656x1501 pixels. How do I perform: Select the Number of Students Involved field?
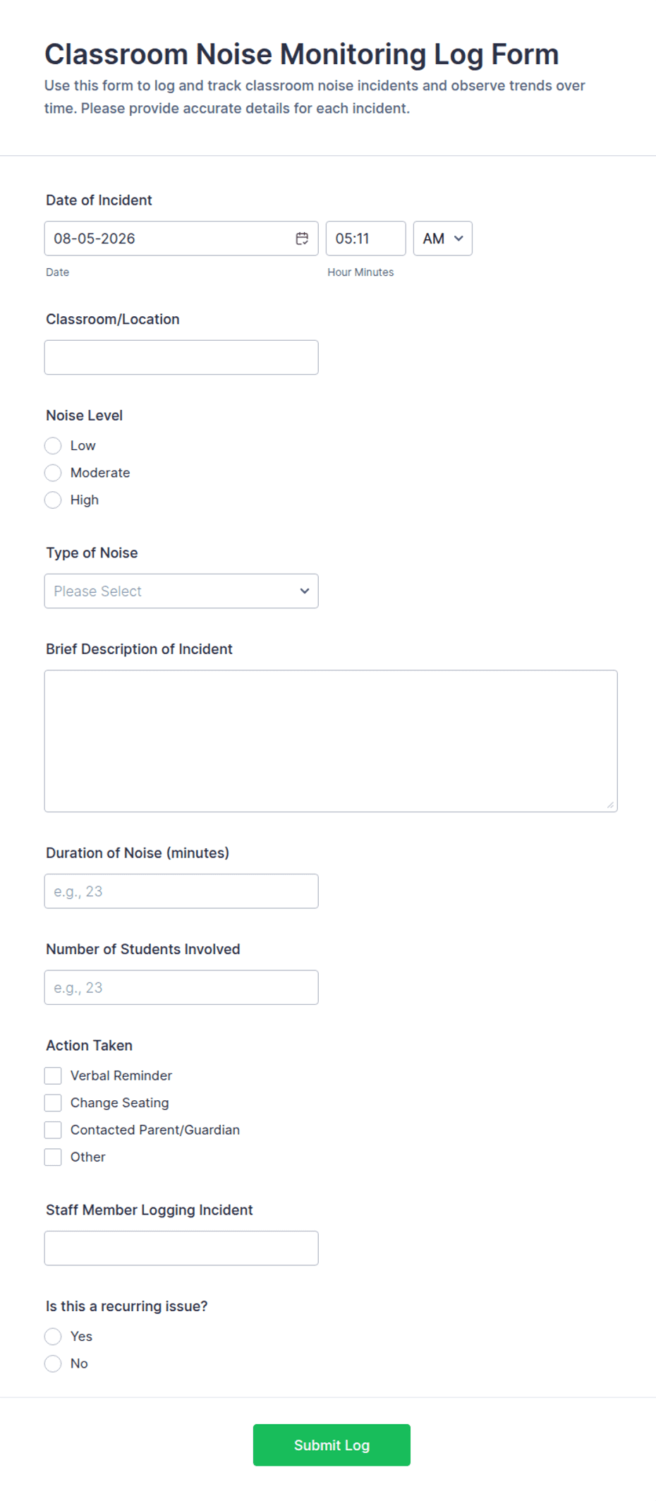point(181,988)
